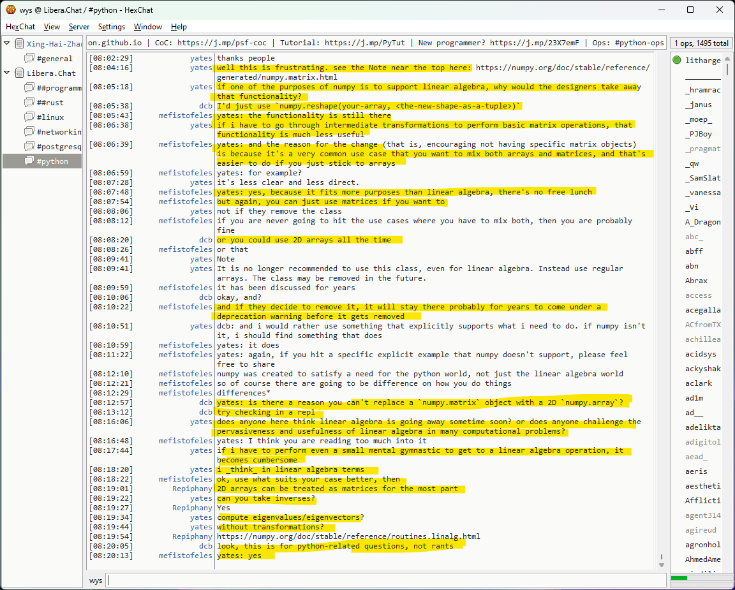Viewport: 735px width, 590px height.
Task: Click the Xing-Hai server icon in tree
Action: pyautogui.click(x=19, y=44)
